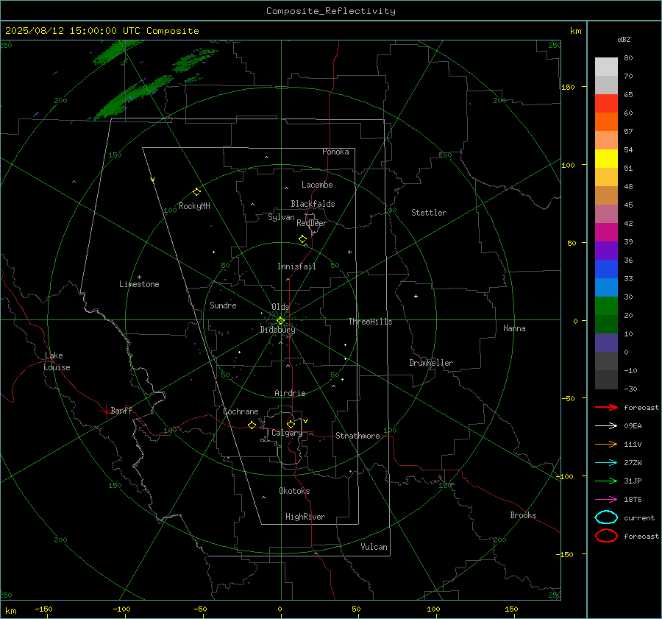Click the red 60 dBZ color swatch

(x=606, y=104)
